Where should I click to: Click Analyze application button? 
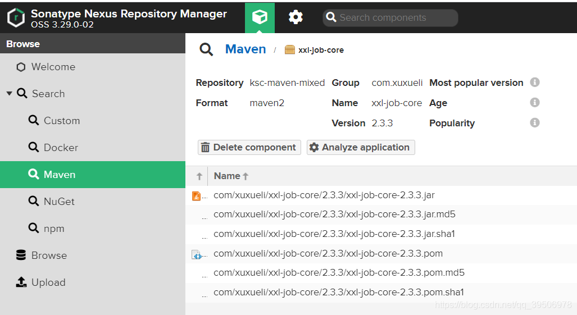coord(361,147)
